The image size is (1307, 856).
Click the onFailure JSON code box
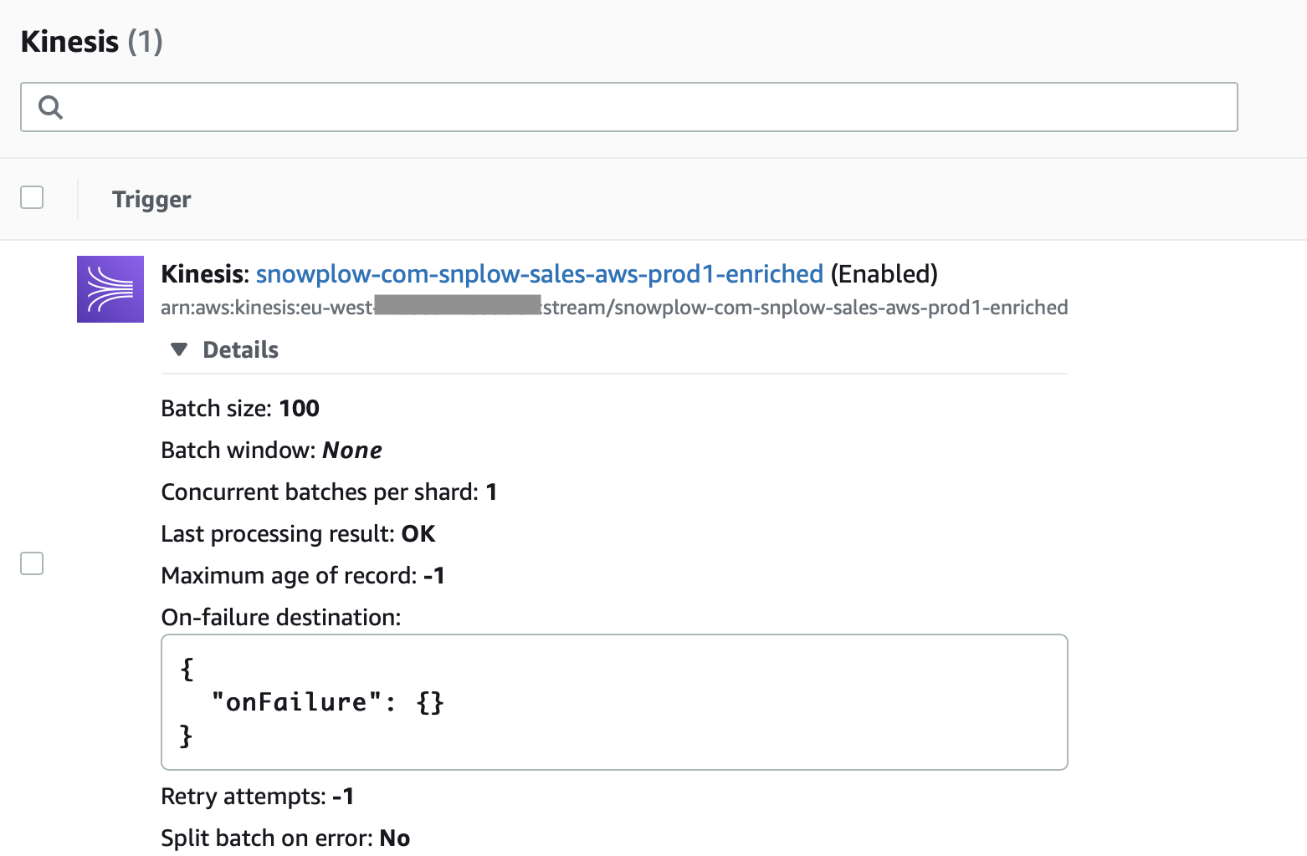click(614, 702)
